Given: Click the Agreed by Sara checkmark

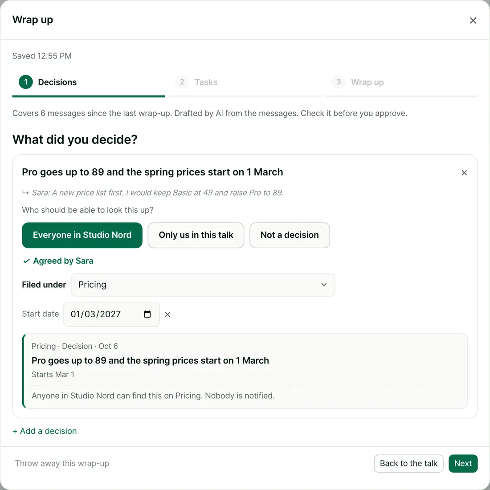Looking at the screenshot, I should [27, 261].
